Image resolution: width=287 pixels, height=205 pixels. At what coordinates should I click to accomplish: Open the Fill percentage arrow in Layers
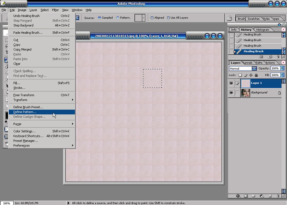(x=282, y=75)
